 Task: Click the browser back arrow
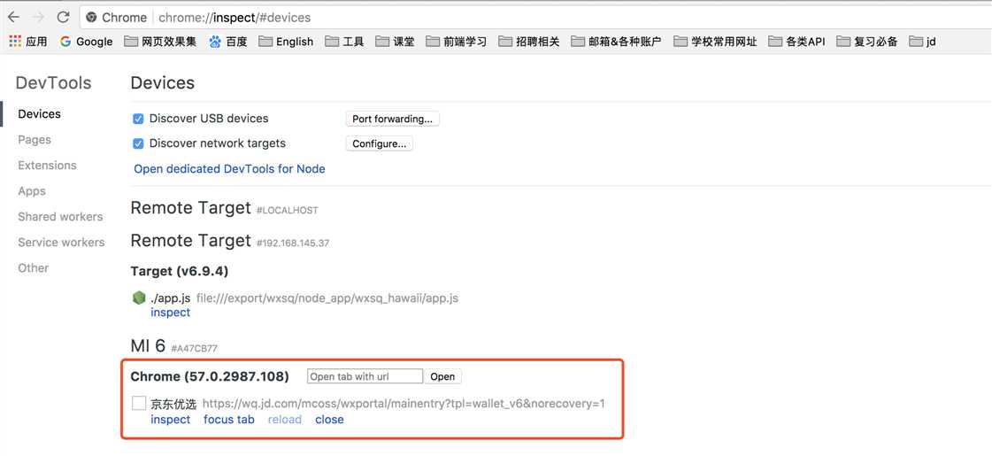pyautogui.click(x=13, y=17)
